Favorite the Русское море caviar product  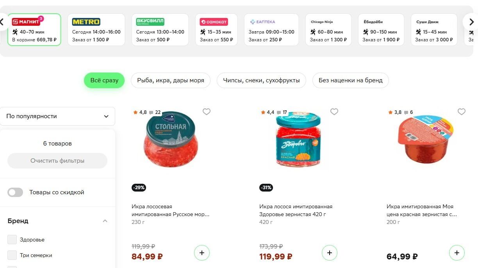[207, 112]
